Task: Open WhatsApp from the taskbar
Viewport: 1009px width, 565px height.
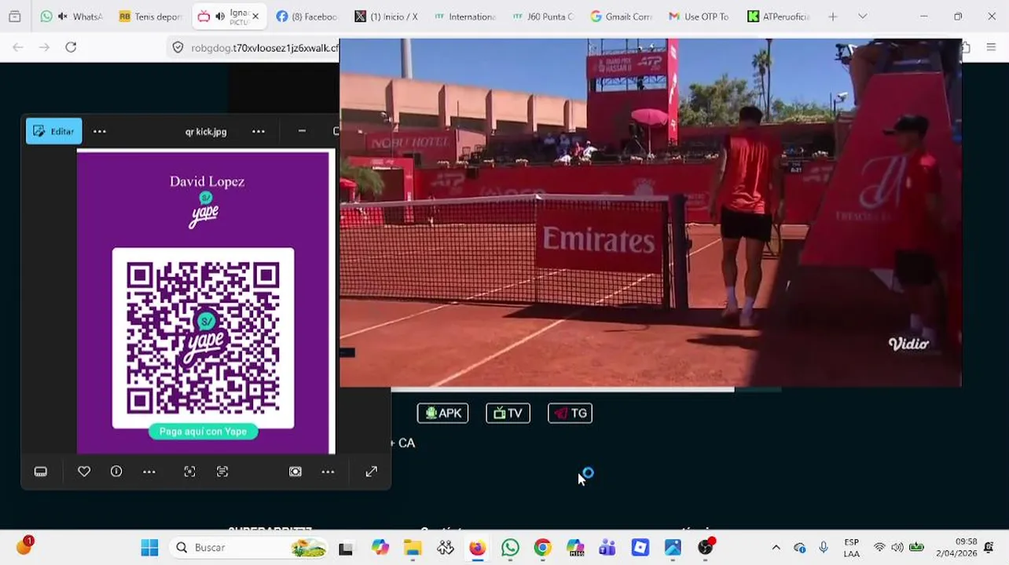Action: click(x=510, y=548)
